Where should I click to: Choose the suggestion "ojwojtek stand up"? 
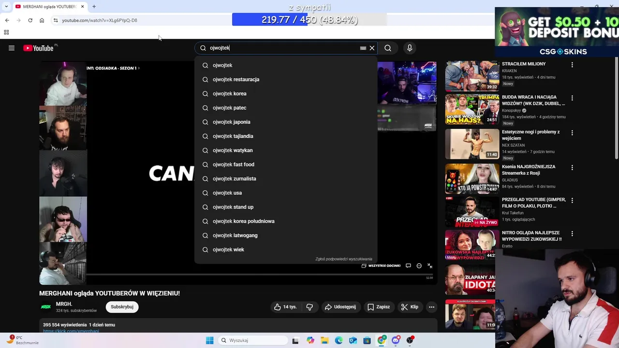(286, 207)
